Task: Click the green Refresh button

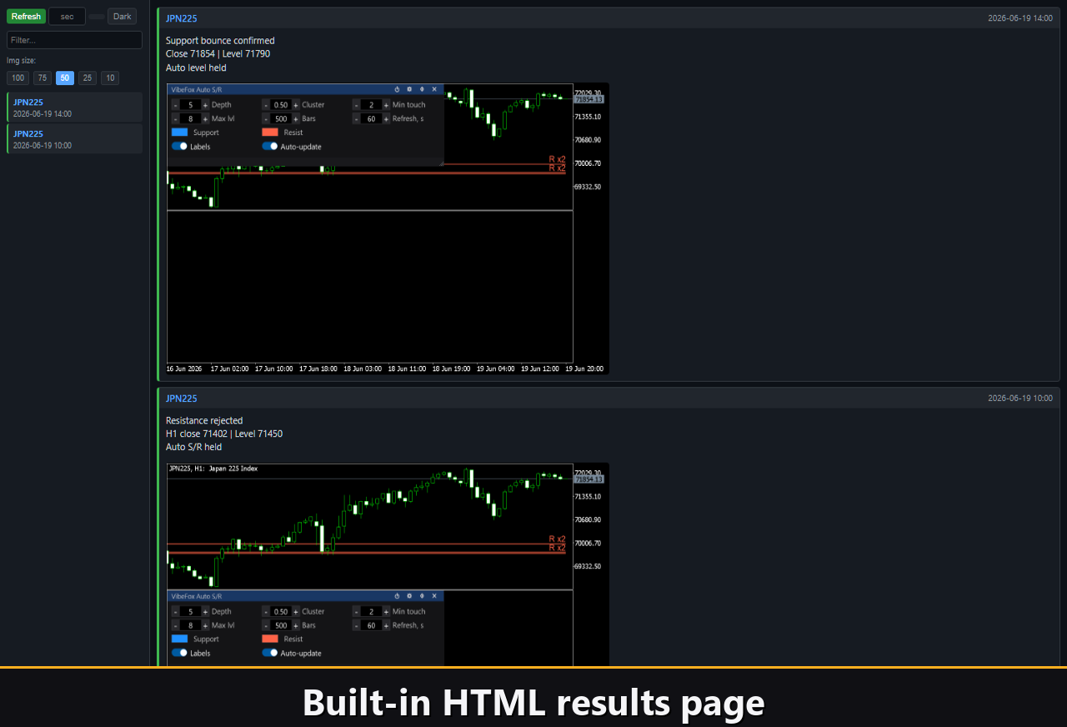Action: click(x=26, y=17)
